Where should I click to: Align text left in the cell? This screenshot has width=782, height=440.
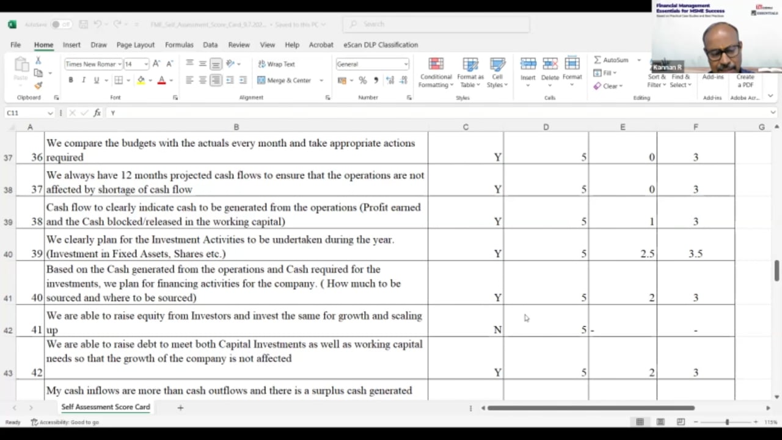tap(189, 80)
